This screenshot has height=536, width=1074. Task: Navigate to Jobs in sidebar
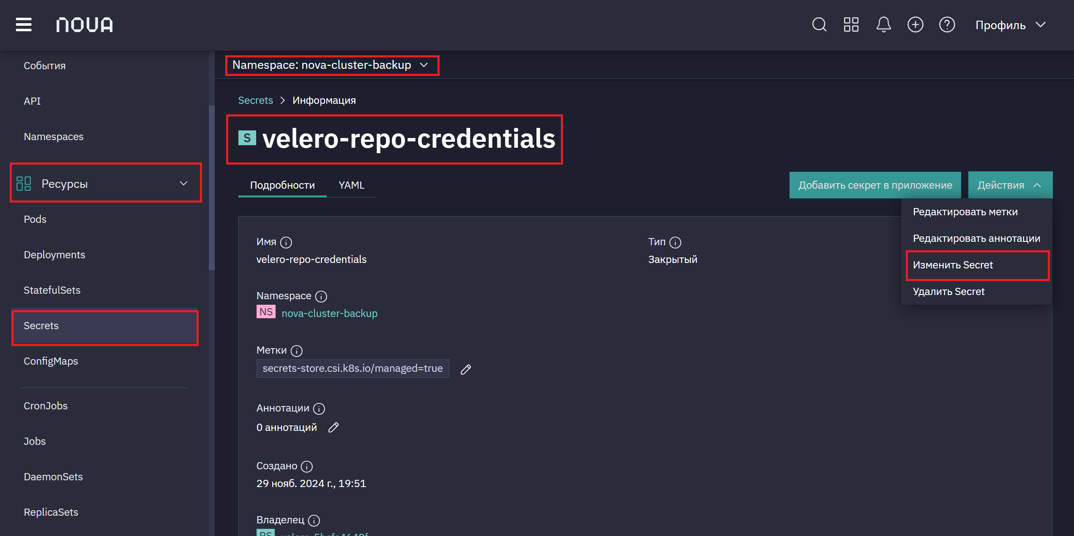coord(35,441)
